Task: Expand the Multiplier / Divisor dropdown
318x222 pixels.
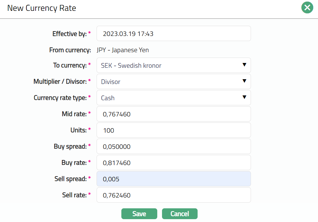Action: (x=173, y=82)
